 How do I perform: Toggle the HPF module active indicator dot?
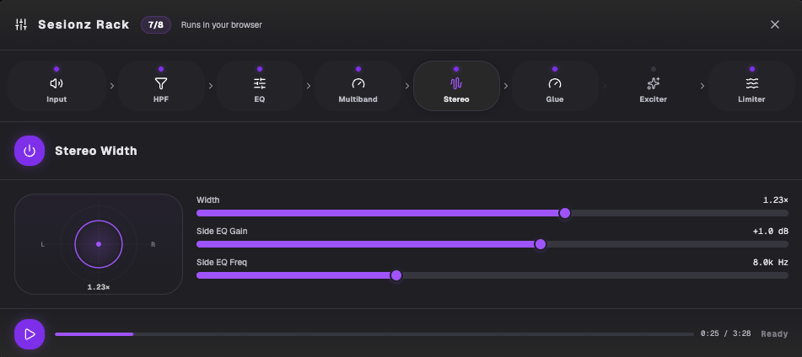[160, 69]
